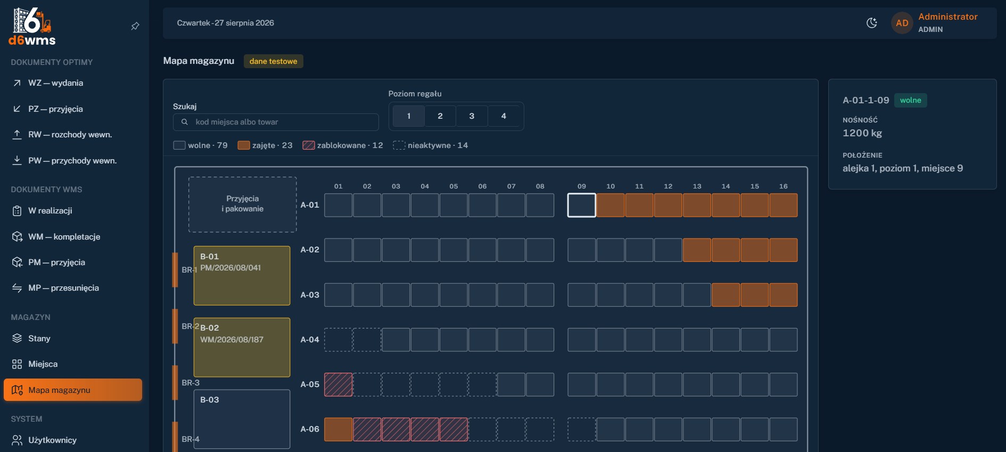Image resolution: width=1006 pixels, height=452 pixels.
Task: Switch rack level to 2
Action: (x=440, y=116)
